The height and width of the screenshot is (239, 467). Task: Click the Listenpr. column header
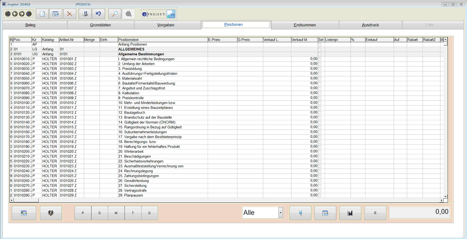(338, 40)
